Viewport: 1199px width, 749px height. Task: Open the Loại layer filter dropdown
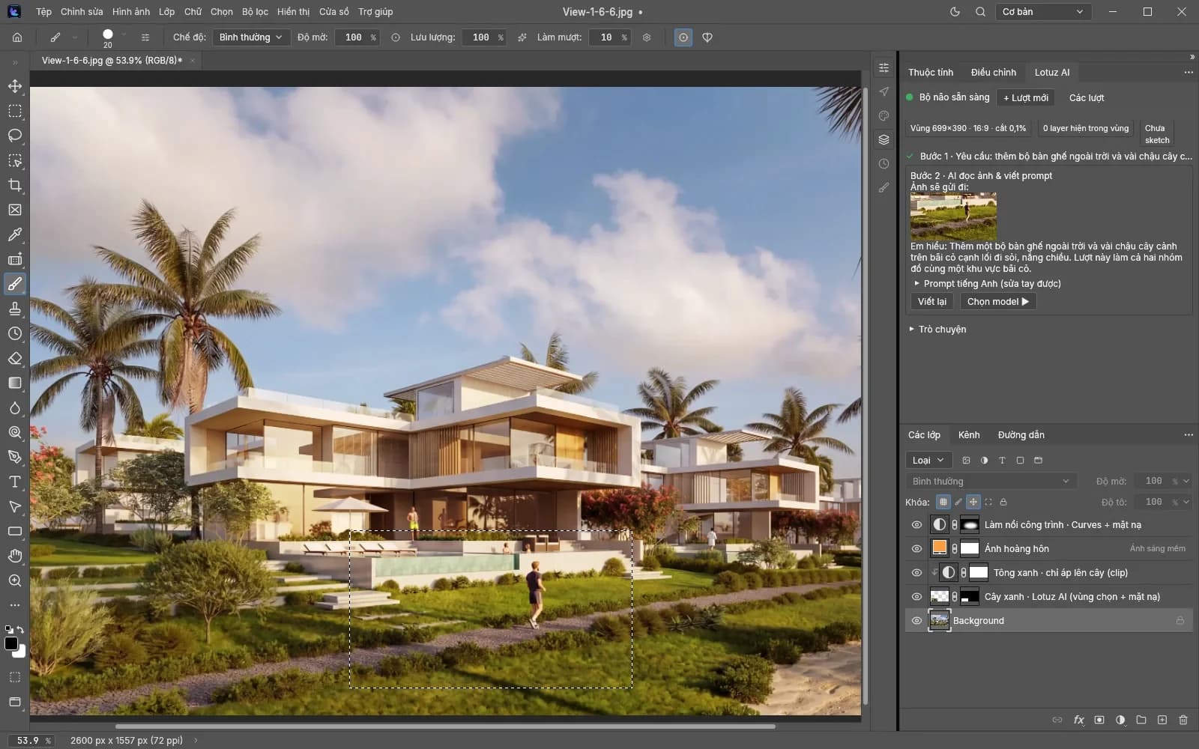928,461
